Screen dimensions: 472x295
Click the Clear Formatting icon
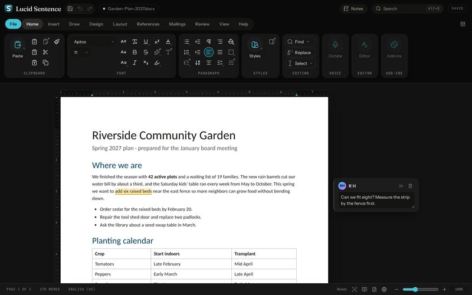135,41
